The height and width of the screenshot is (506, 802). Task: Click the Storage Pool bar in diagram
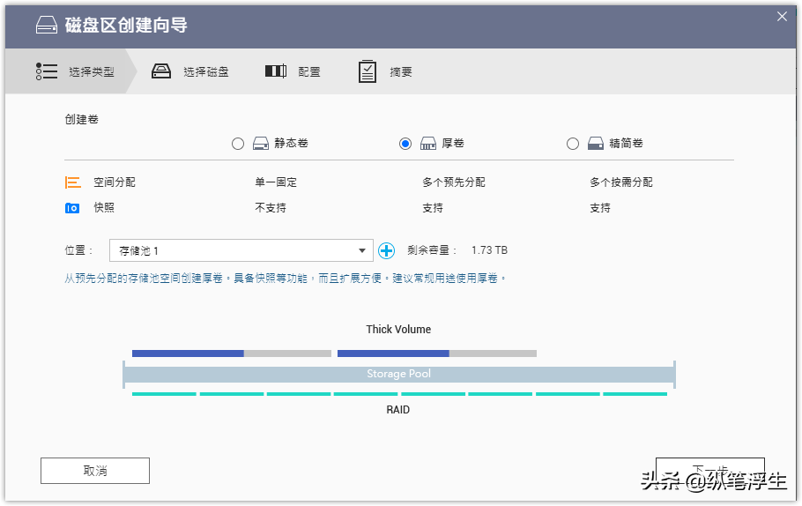point(399,374)
